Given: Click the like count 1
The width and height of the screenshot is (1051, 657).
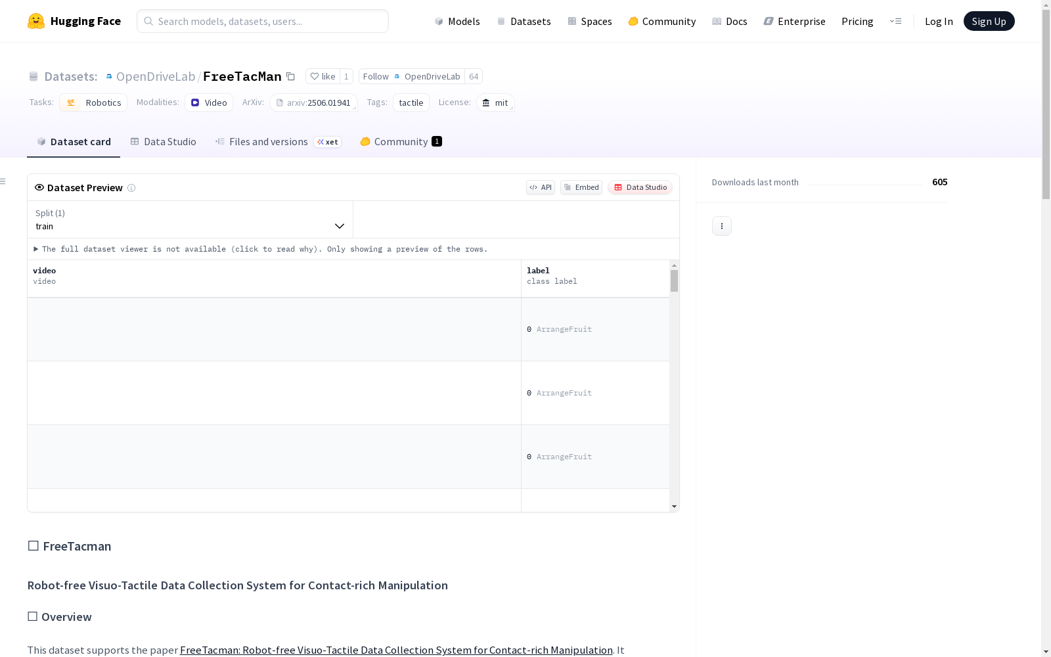Looking at the screenshot, I should click(x=346, y=76).
